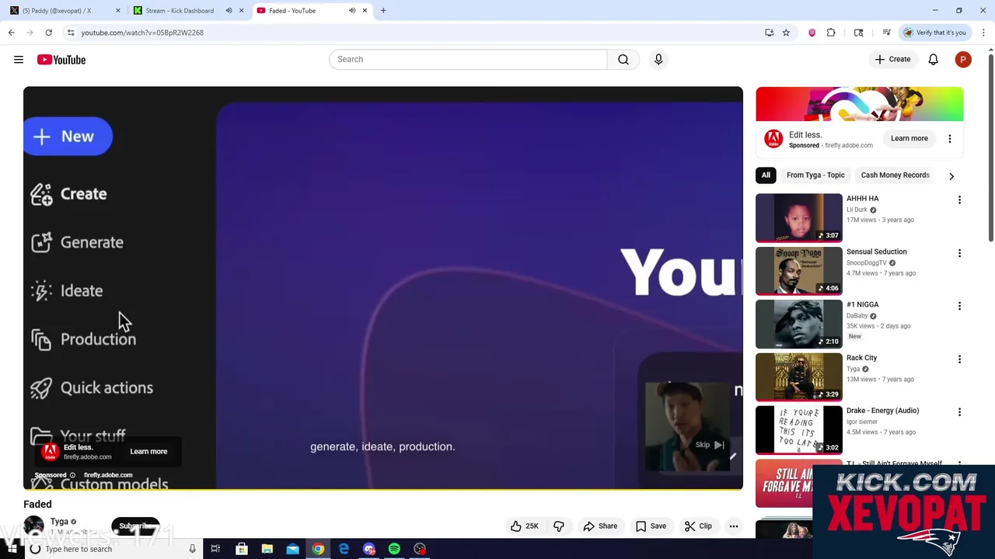
Task: Open options for Rack City video
Action: click(959, 359)
